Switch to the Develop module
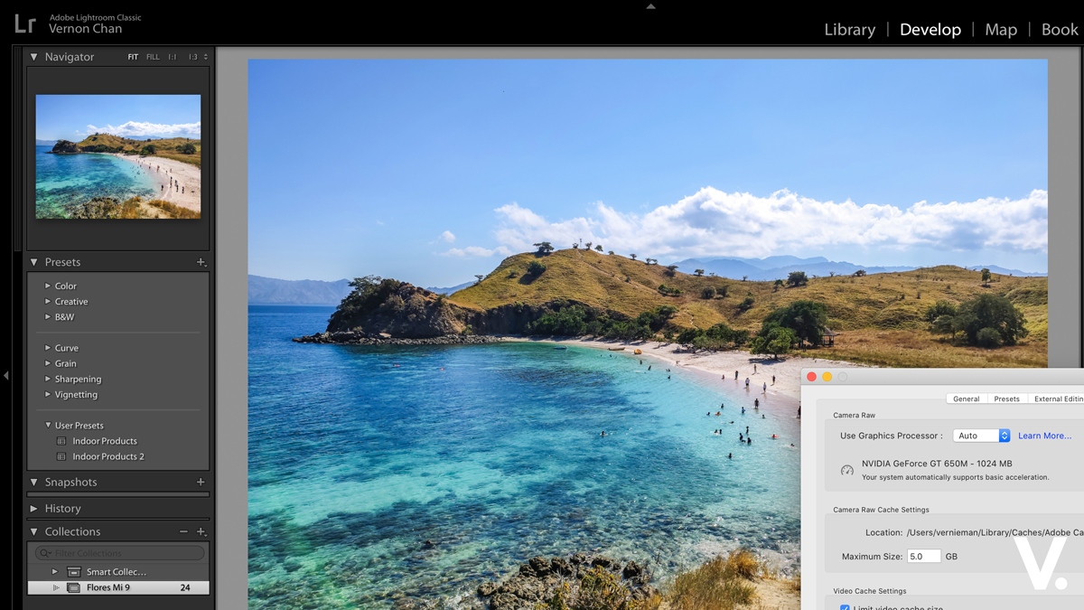The height and width of the screenshot is (610, 1084). (x=930, y=30)
